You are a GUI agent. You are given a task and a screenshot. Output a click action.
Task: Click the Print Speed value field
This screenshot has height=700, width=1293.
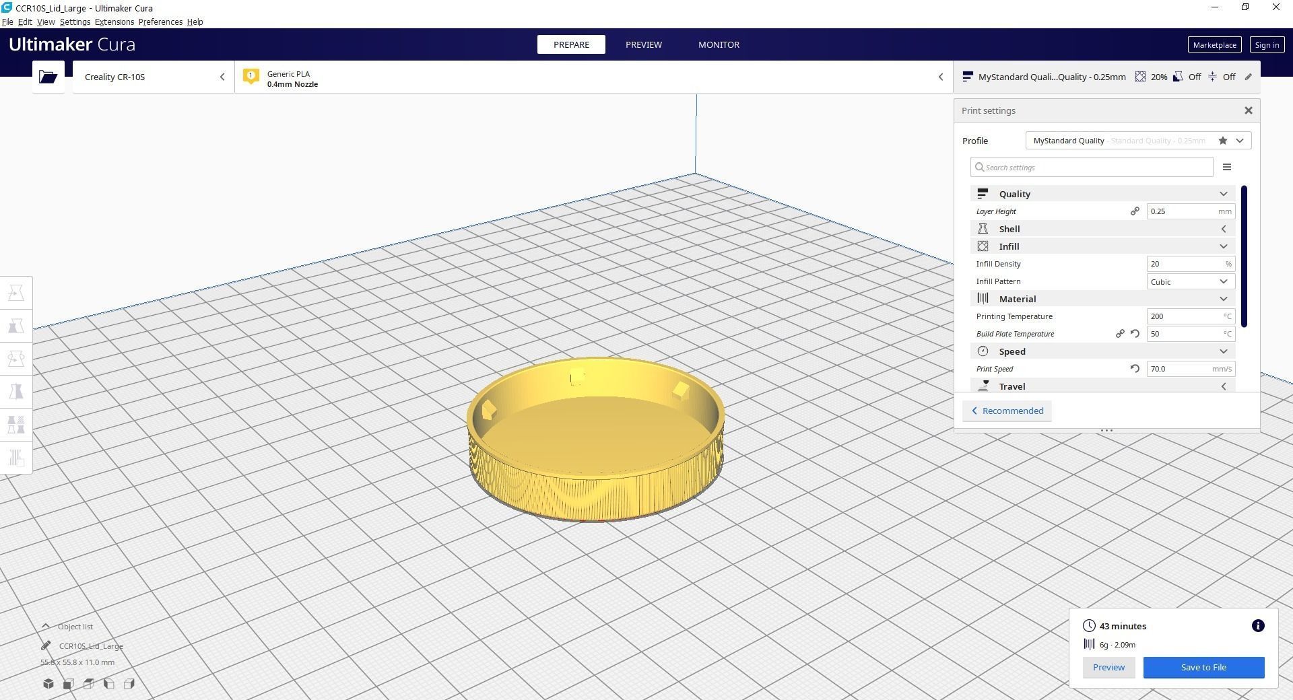1191,369
